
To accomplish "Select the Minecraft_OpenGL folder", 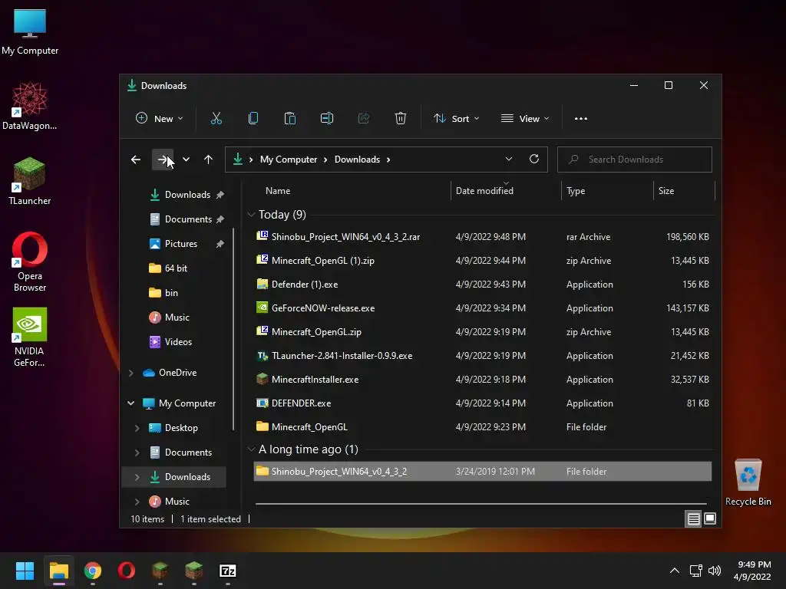I will point(483,426).
